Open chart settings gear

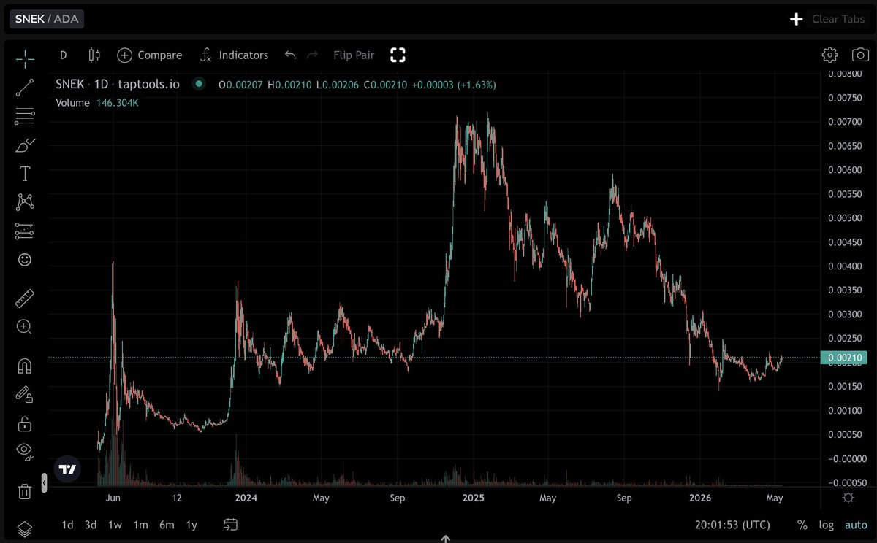tap(829, 55)
